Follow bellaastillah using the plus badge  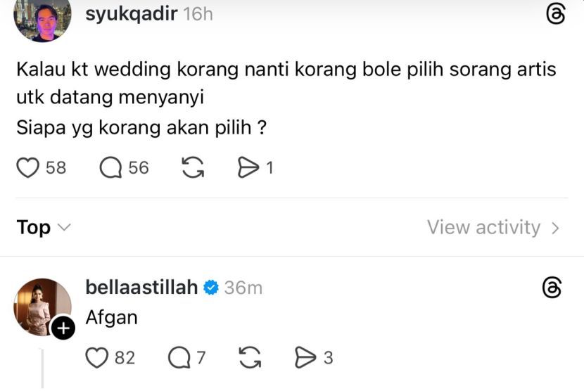63,328
